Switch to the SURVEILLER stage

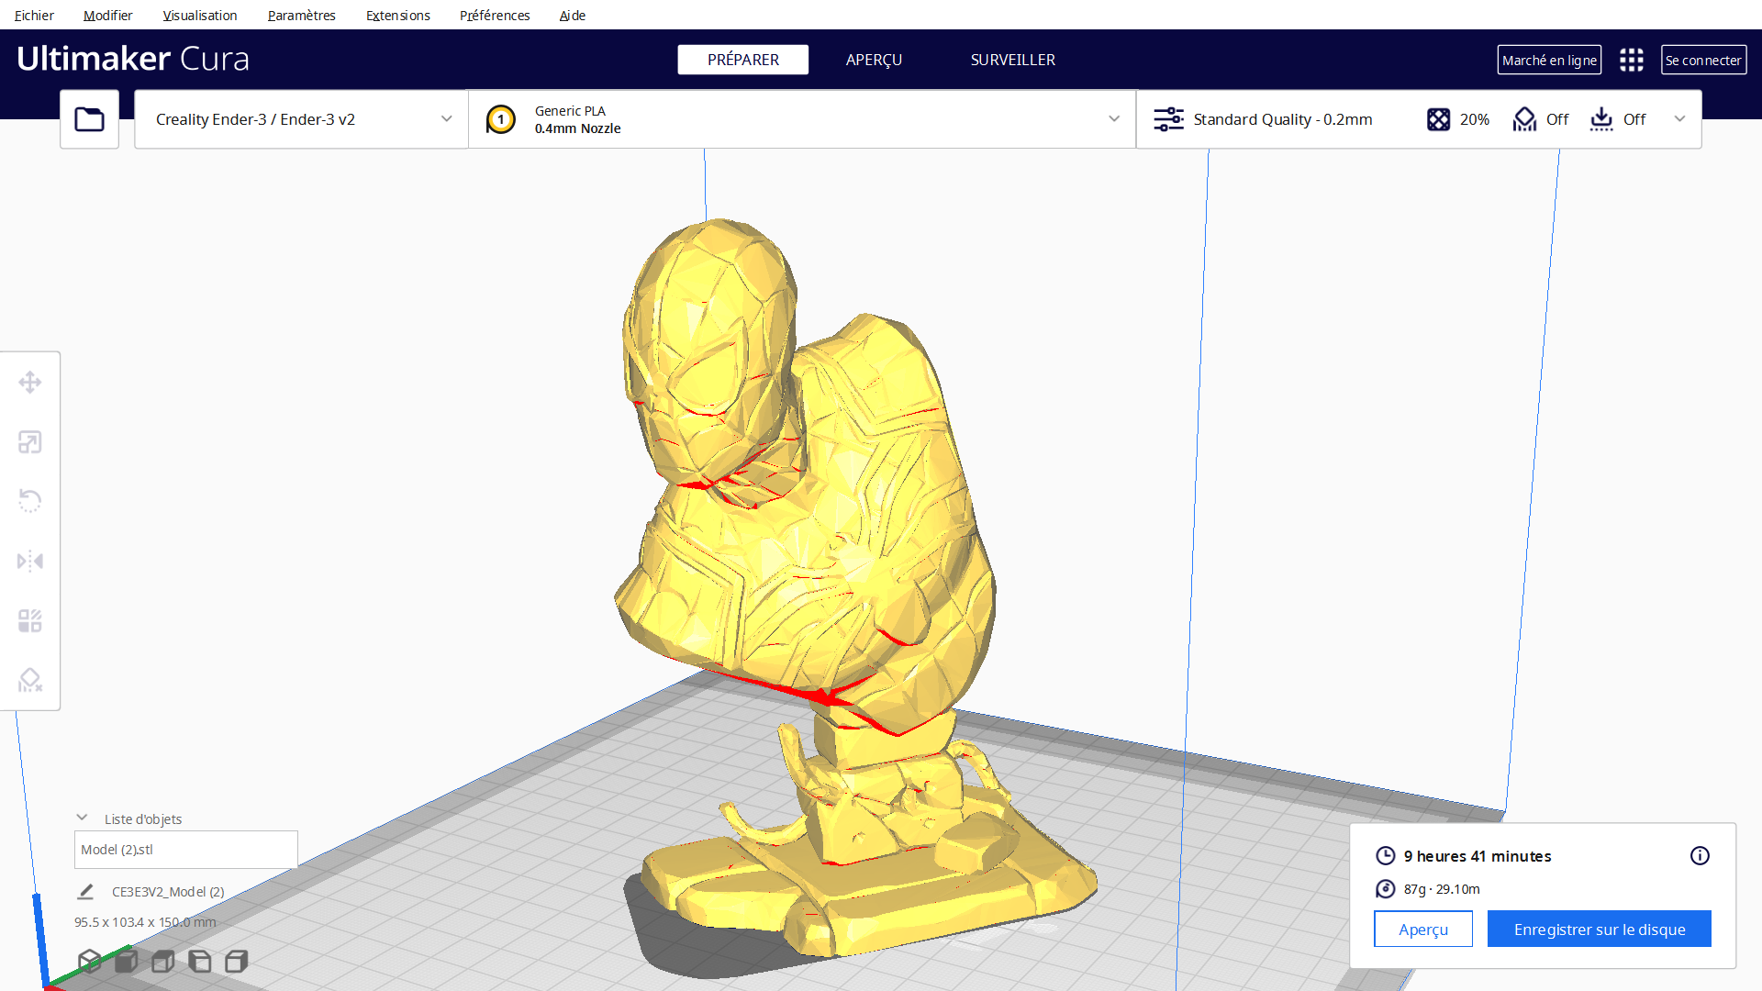coord(1013,60)
